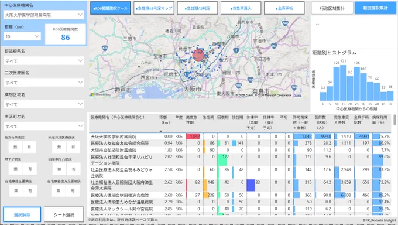Select the 範囲選択集計 view

[x=375, y=8]
